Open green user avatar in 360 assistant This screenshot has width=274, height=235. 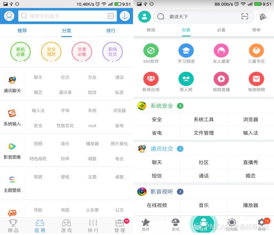pos(144,17)
